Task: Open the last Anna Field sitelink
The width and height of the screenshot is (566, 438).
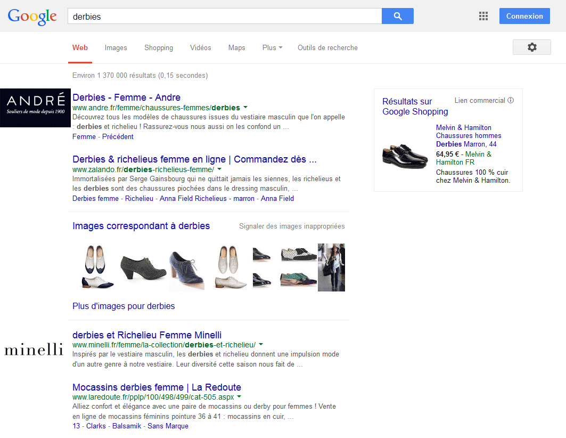Action: point(277,198)
